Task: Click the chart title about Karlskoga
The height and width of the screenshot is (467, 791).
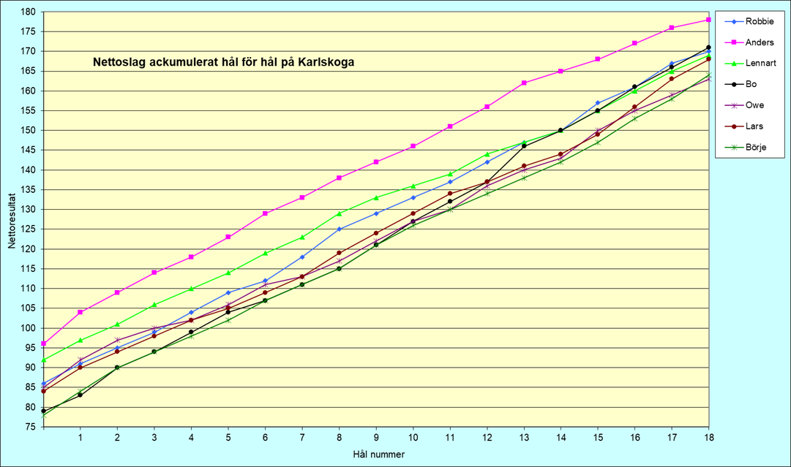Action: click(223, 62)
